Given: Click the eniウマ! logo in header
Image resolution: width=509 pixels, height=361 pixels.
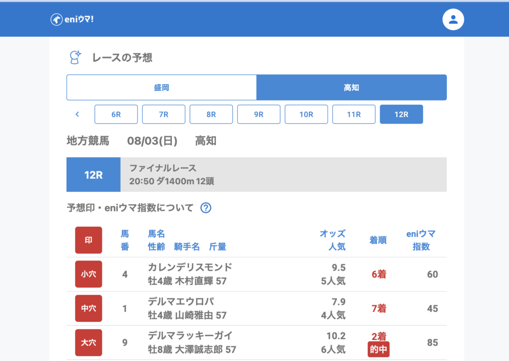Looking at the screenshot, I should [72, 19].
